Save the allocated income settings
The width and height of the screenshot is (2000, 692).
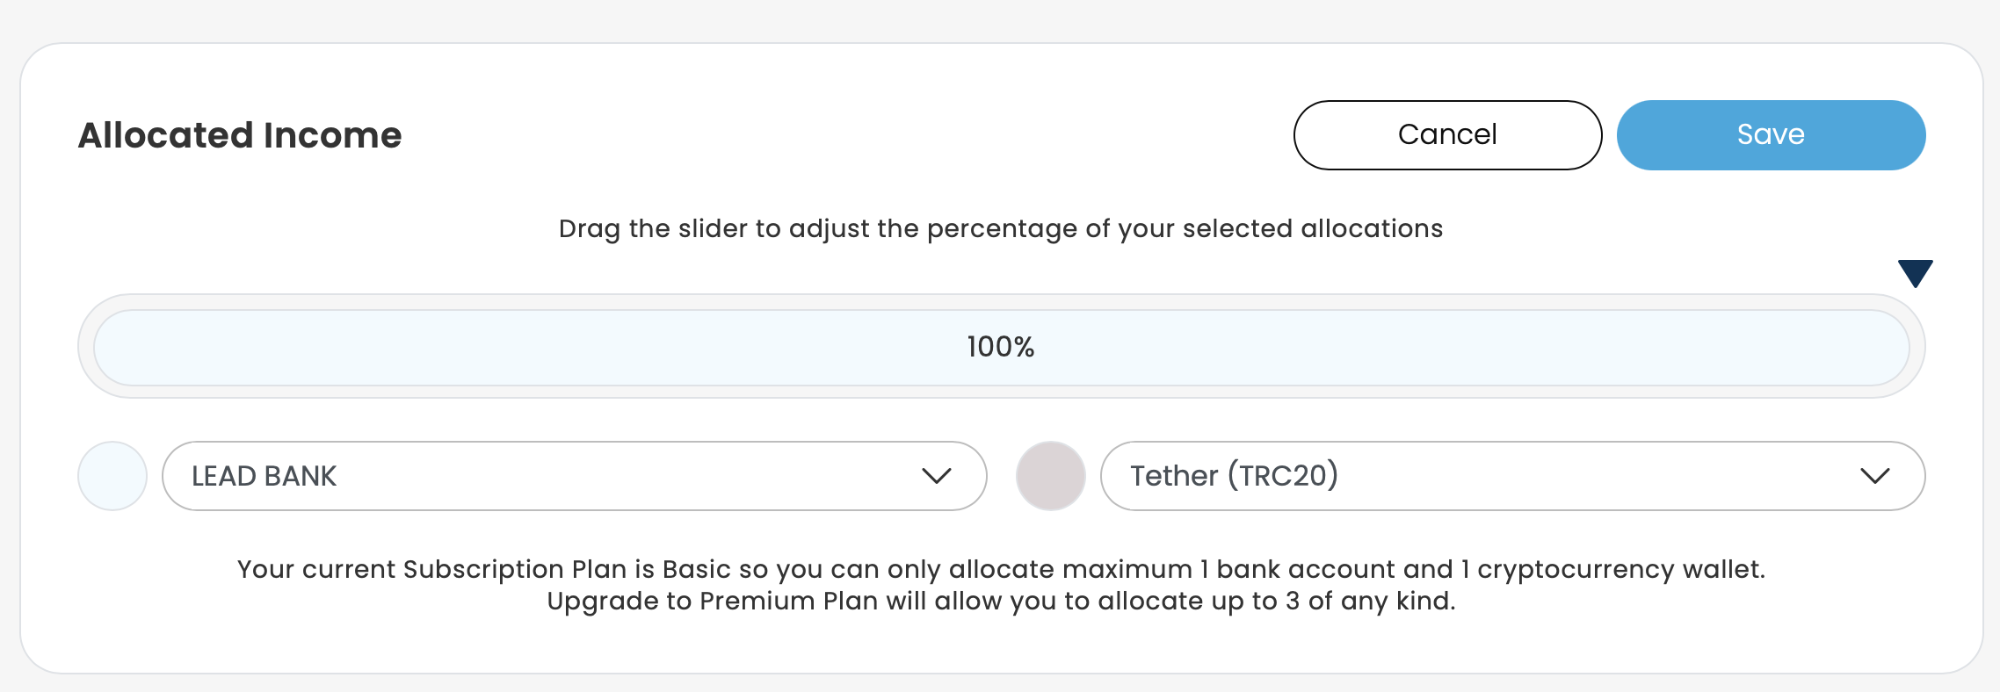click(x=1771, y=135)
